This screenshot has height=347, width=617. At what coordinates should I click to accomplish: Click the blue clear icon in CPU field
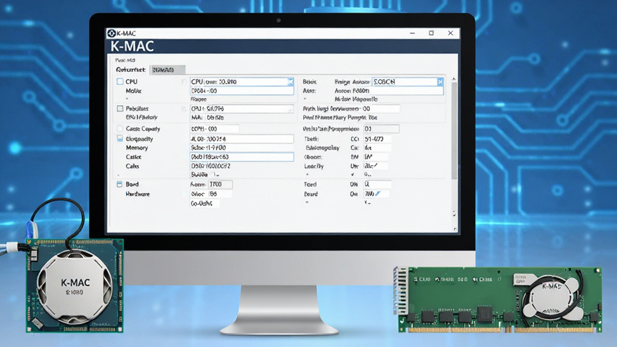click(290, 81)
